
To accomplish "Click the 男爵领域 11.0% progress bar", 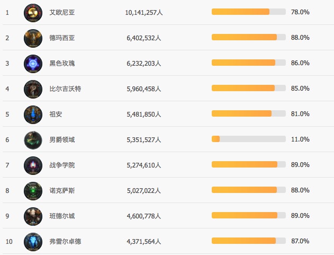I will click(248, 139).
